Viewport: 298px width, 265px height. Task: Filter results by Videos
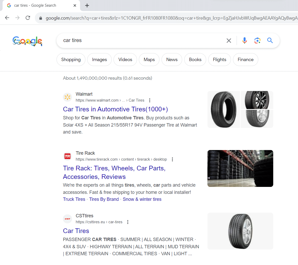point(125,60)
